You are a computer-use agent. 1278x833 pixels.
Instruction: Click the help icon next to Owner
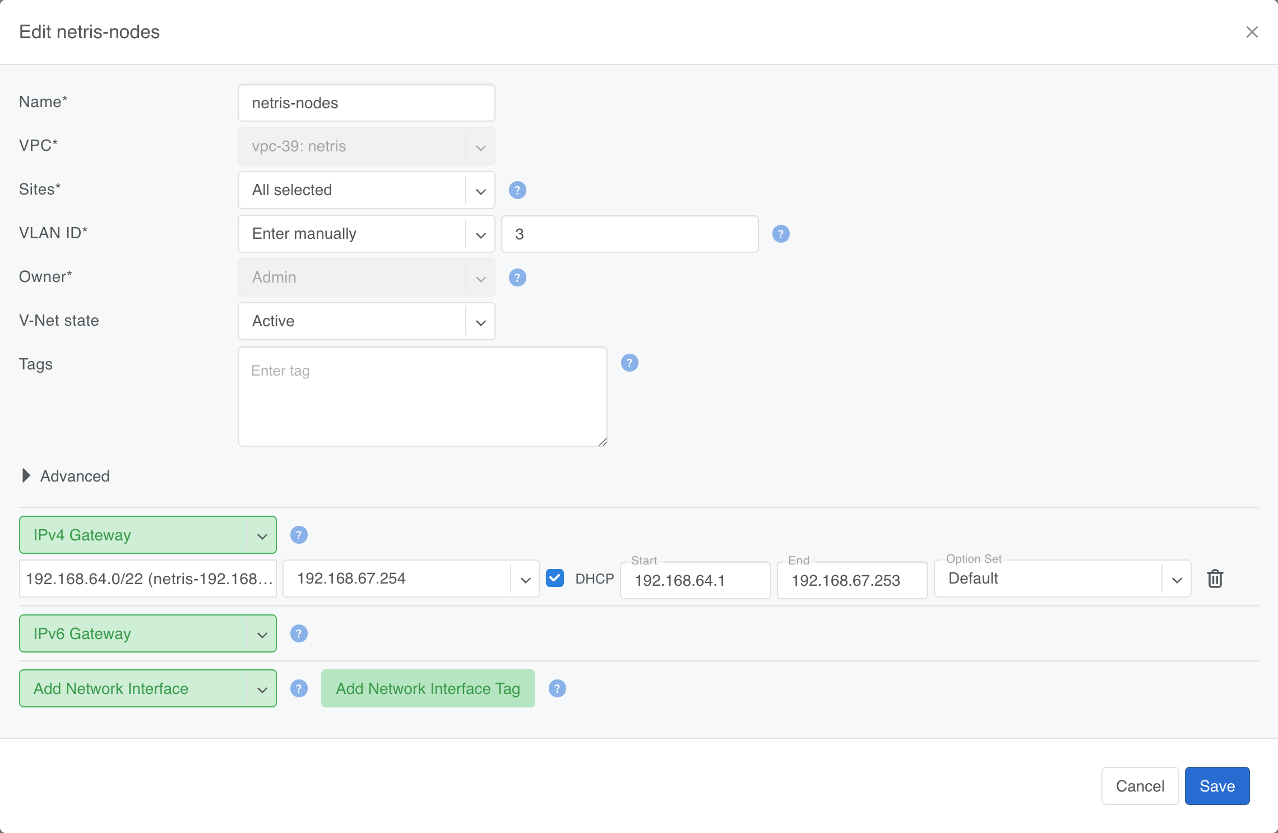[517, 277]
